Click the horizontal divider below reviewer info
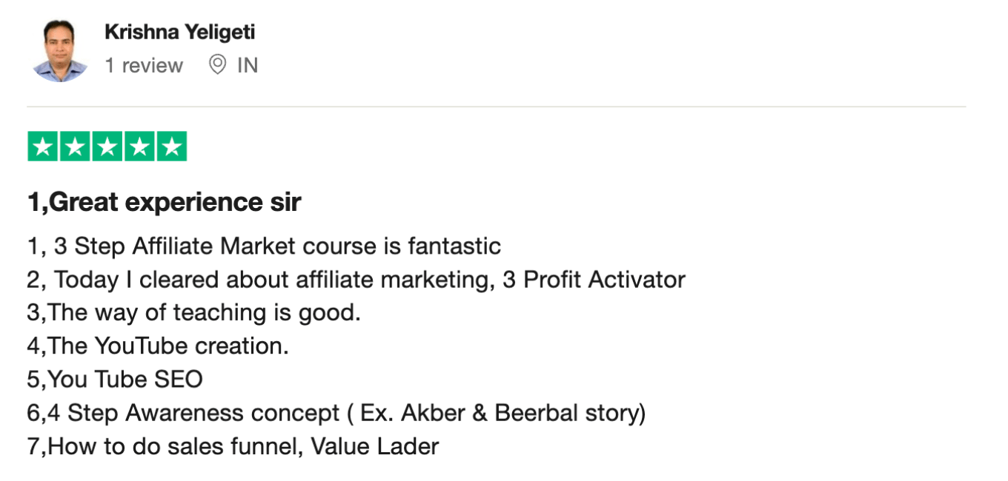The width and height of the screenshot is (1008, 481). pos(497,107)
